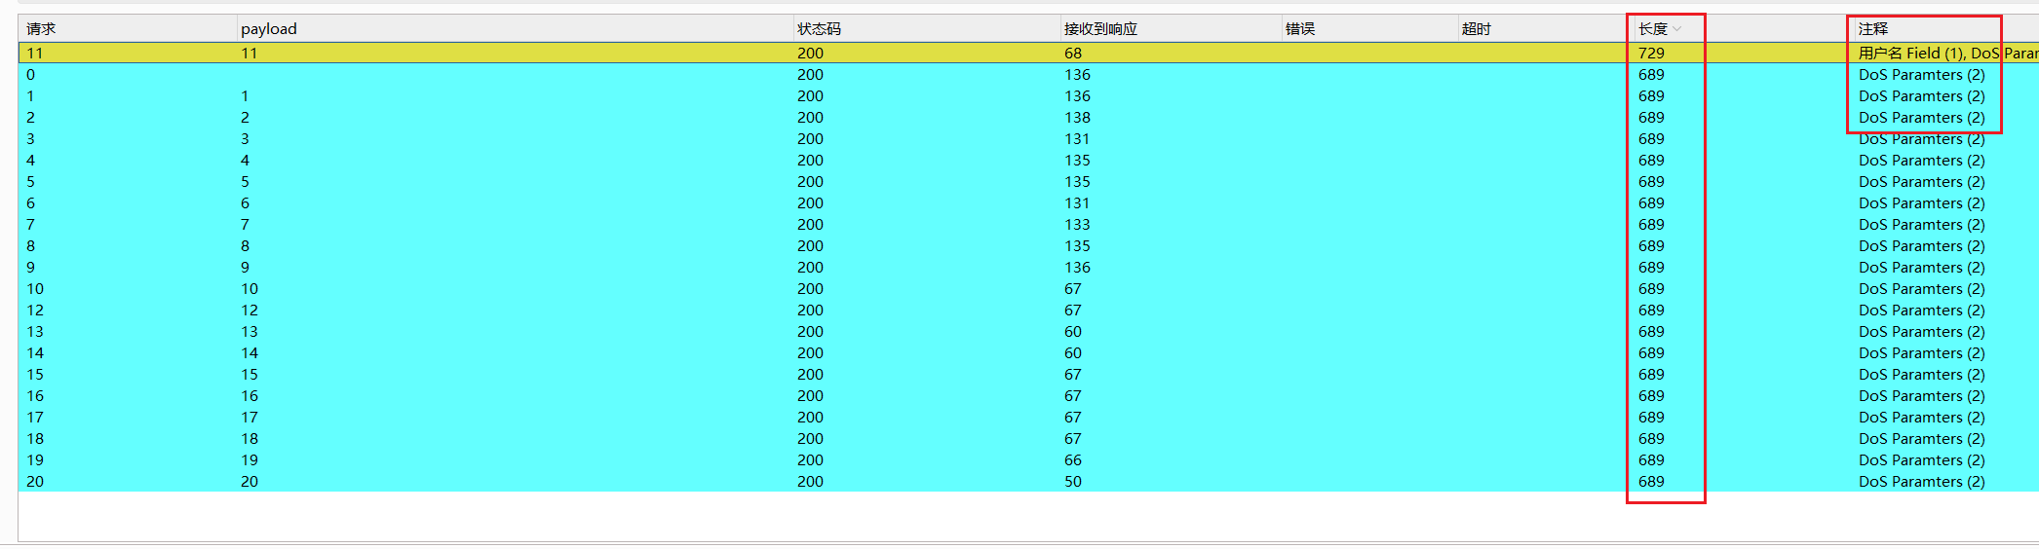Image resolution: width=2039 pixels, height=549 pixels.
Task: Click status code 200 in request 20 row
Action: pyautogui.click(x=810, y=481)
